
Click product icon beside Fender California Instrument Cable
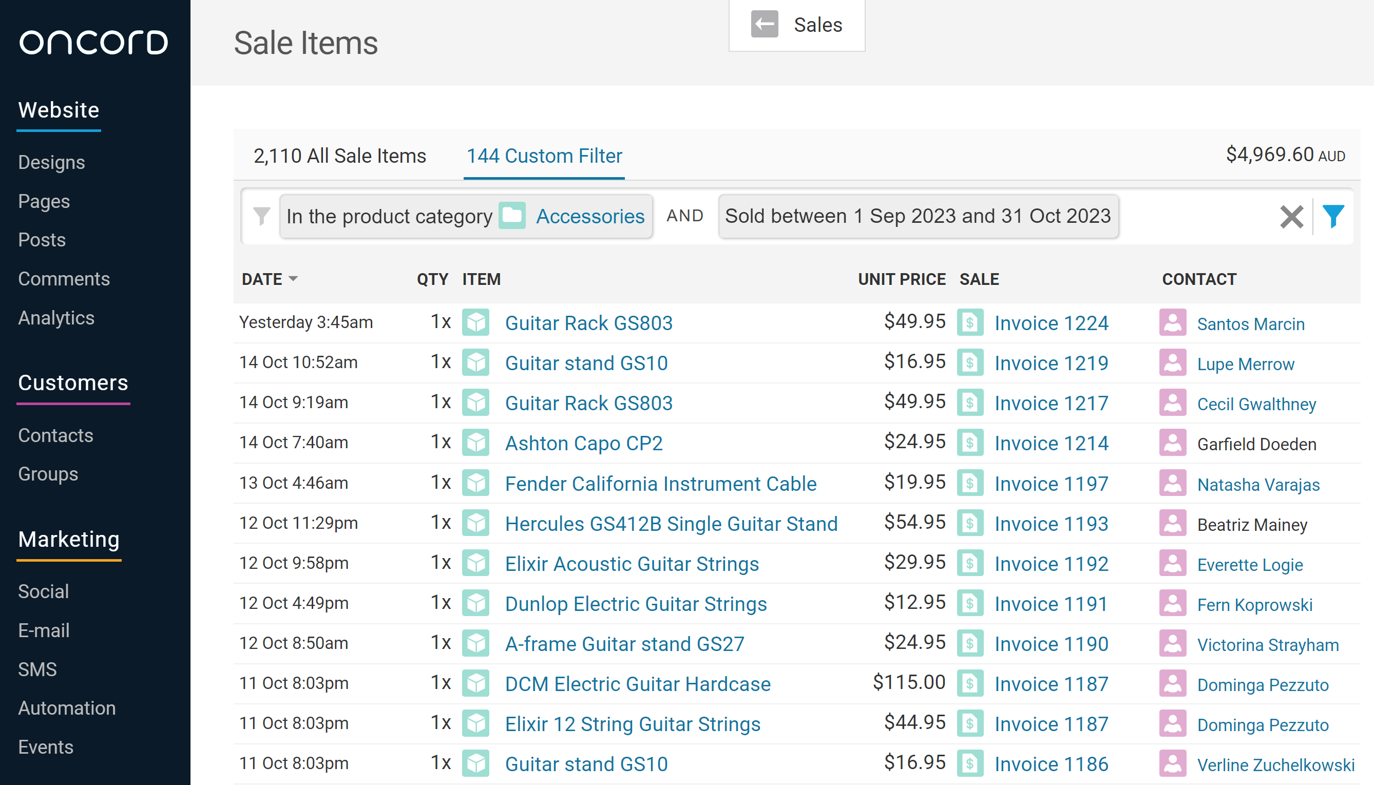point(475,483)
